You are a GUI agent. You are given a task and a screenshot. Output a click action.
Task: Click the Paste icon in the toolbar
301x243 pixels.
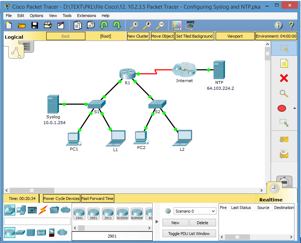pos(90,25)
